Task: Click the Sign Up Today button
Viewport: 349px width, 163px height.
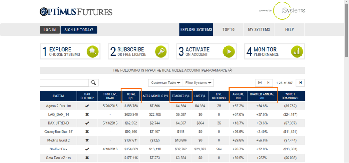Action: (79, 30)
